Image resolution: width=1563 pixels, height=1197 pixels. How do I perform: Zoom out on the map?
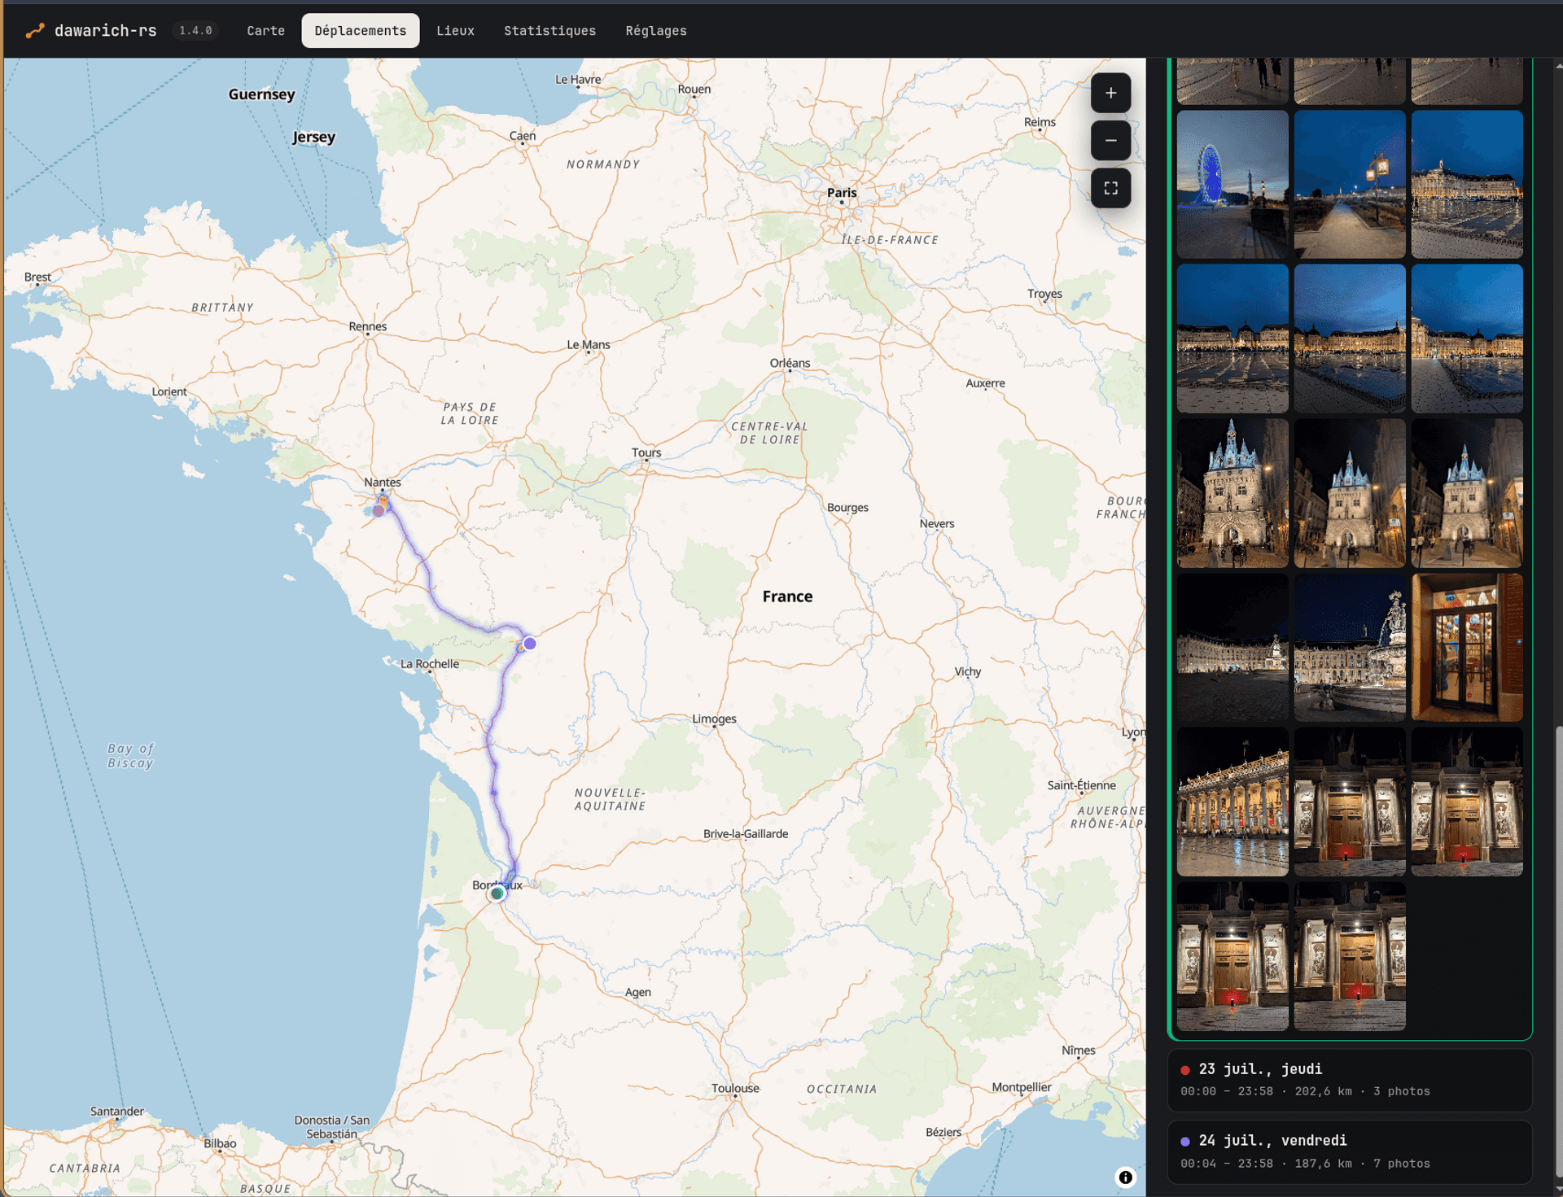click(1110, 141)
